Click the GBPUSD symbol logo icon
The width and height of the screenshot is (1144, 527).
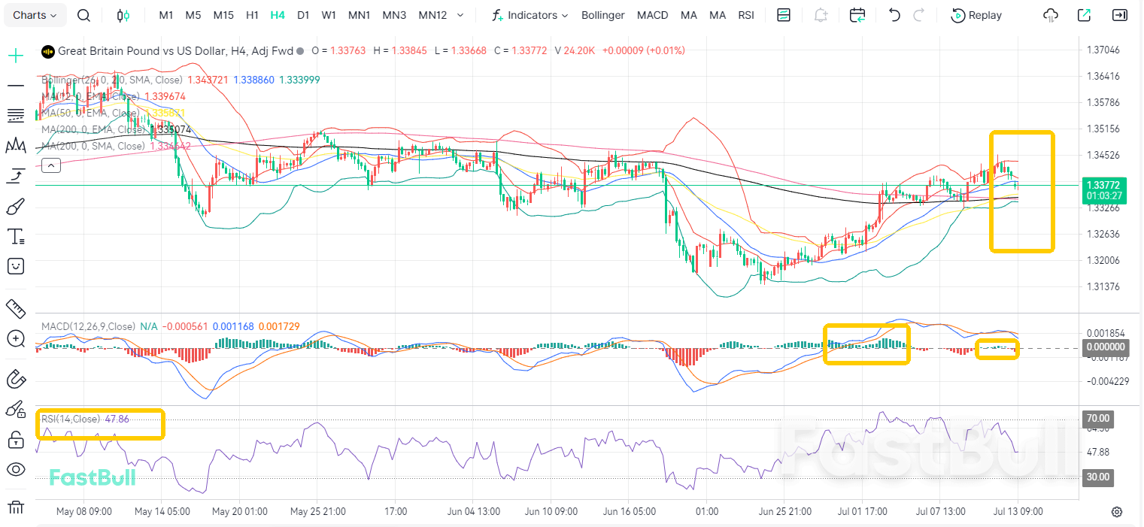[x=48, y=51]
